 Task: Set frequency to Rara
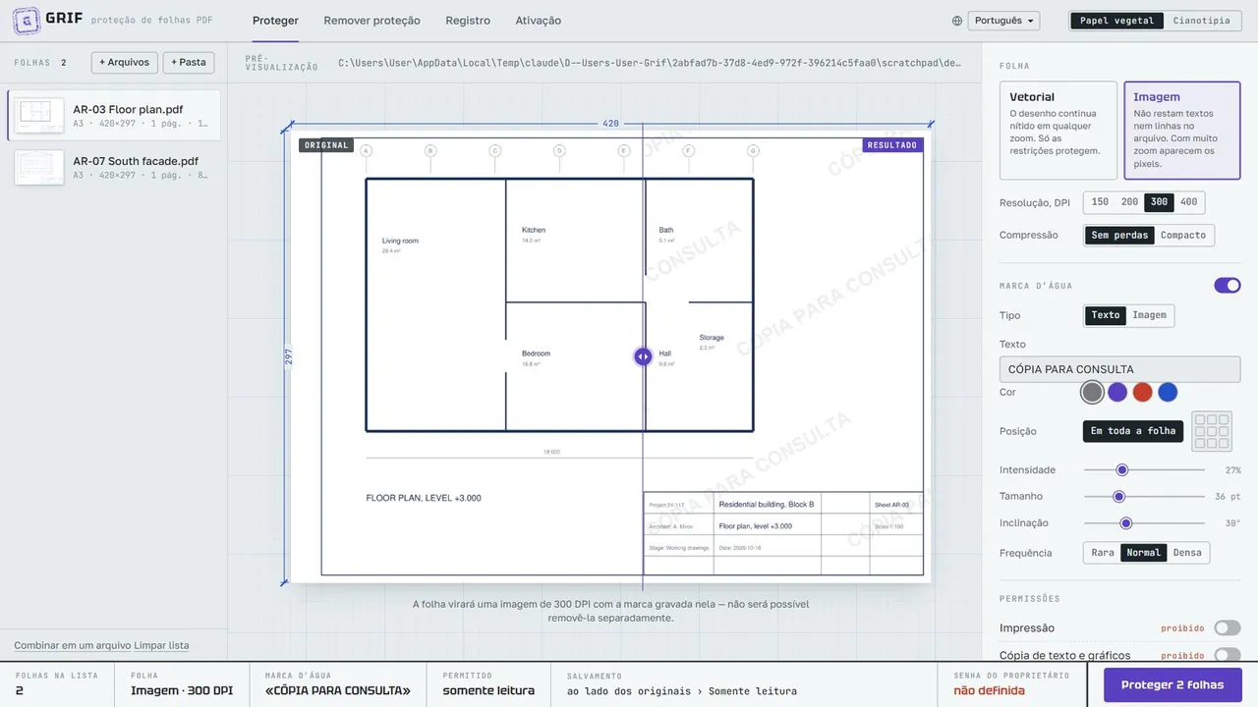1103,553
